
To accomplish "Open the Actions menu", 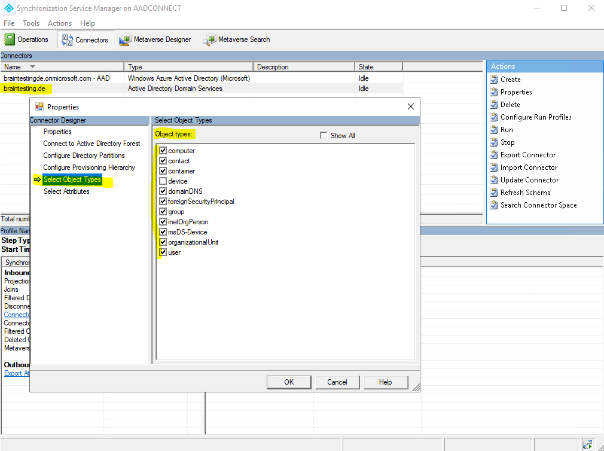I will click(x=60, y=23).
